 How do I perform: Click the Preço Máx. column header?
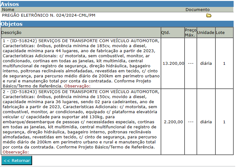point(190,32)
